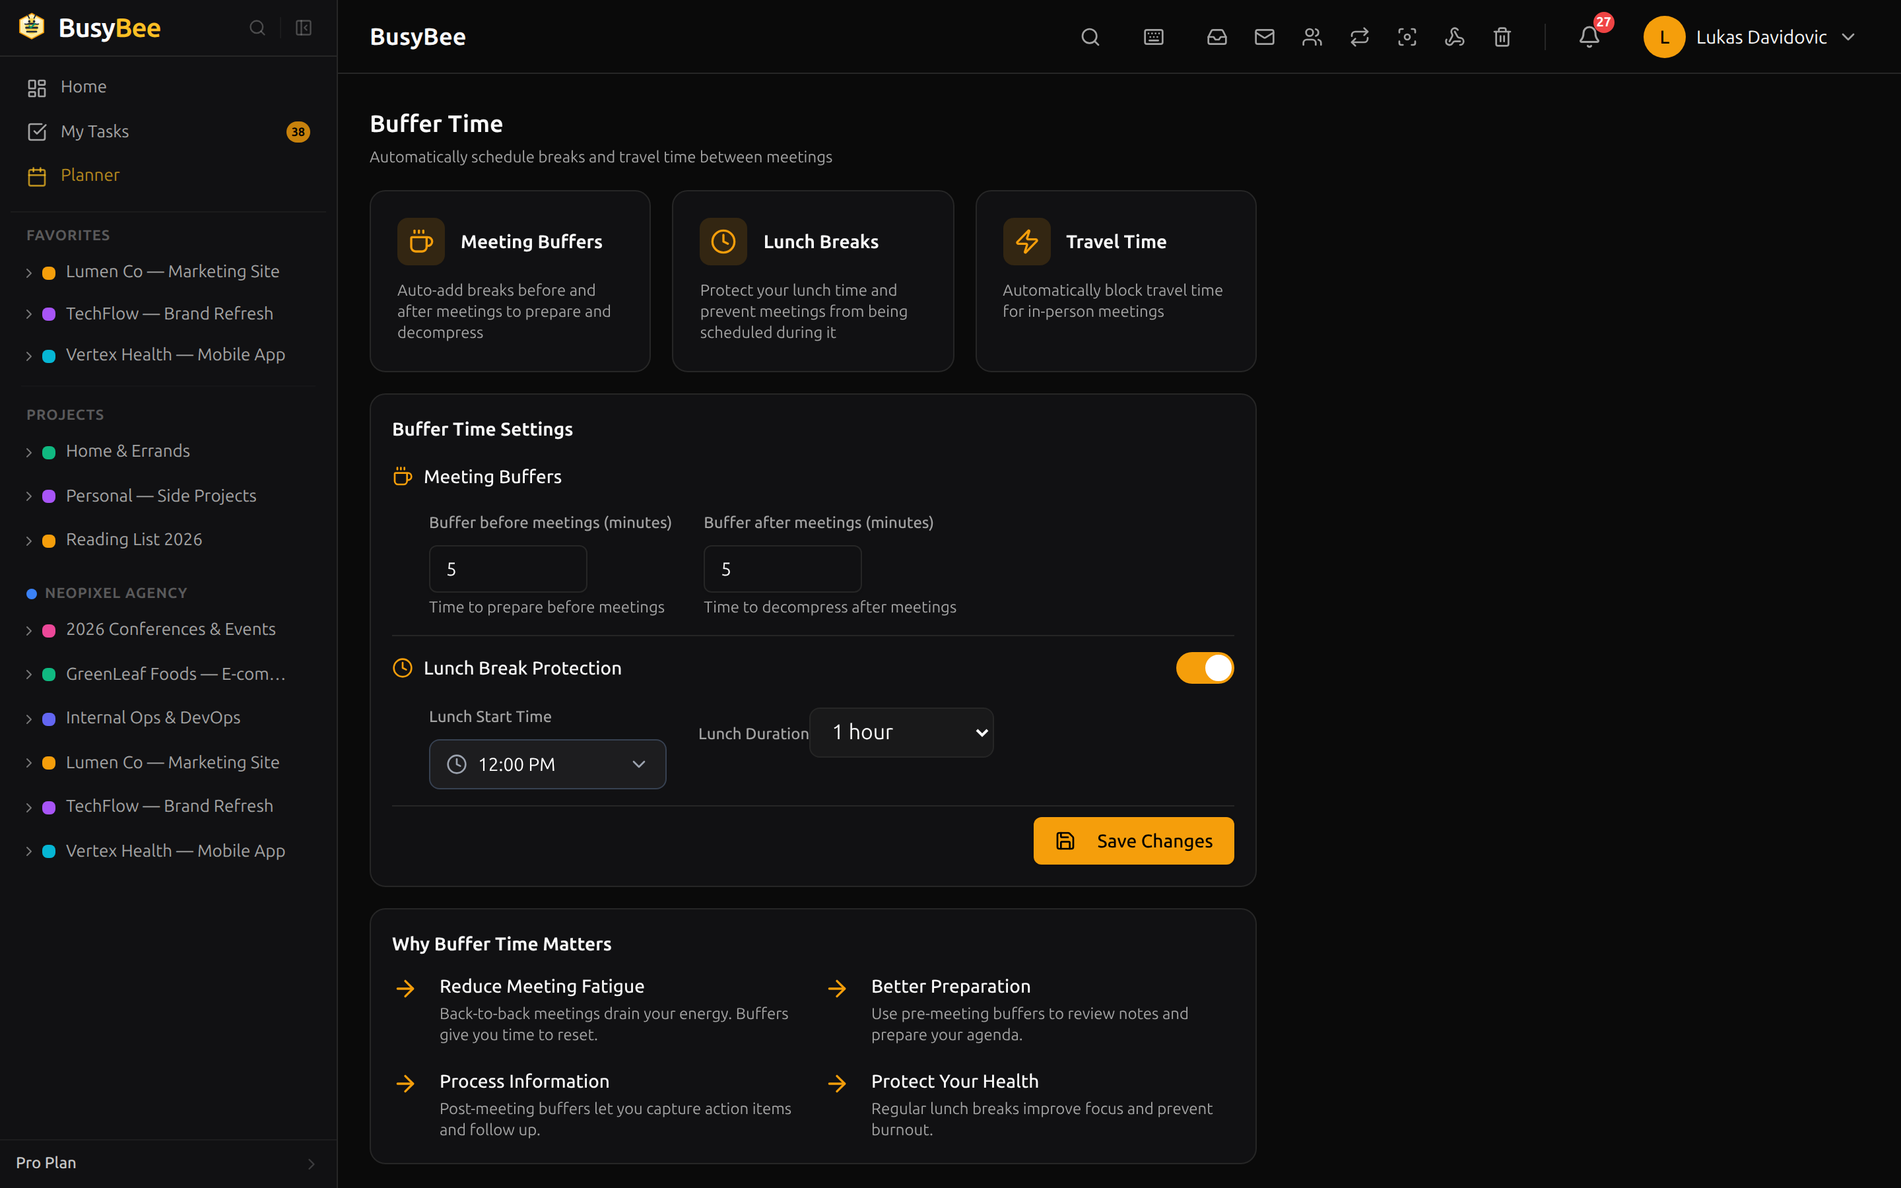Open keyboard shortcuts icon
This screenshot has width=1901, height=1188.
pyautogui.click(x=1153, y=37)
